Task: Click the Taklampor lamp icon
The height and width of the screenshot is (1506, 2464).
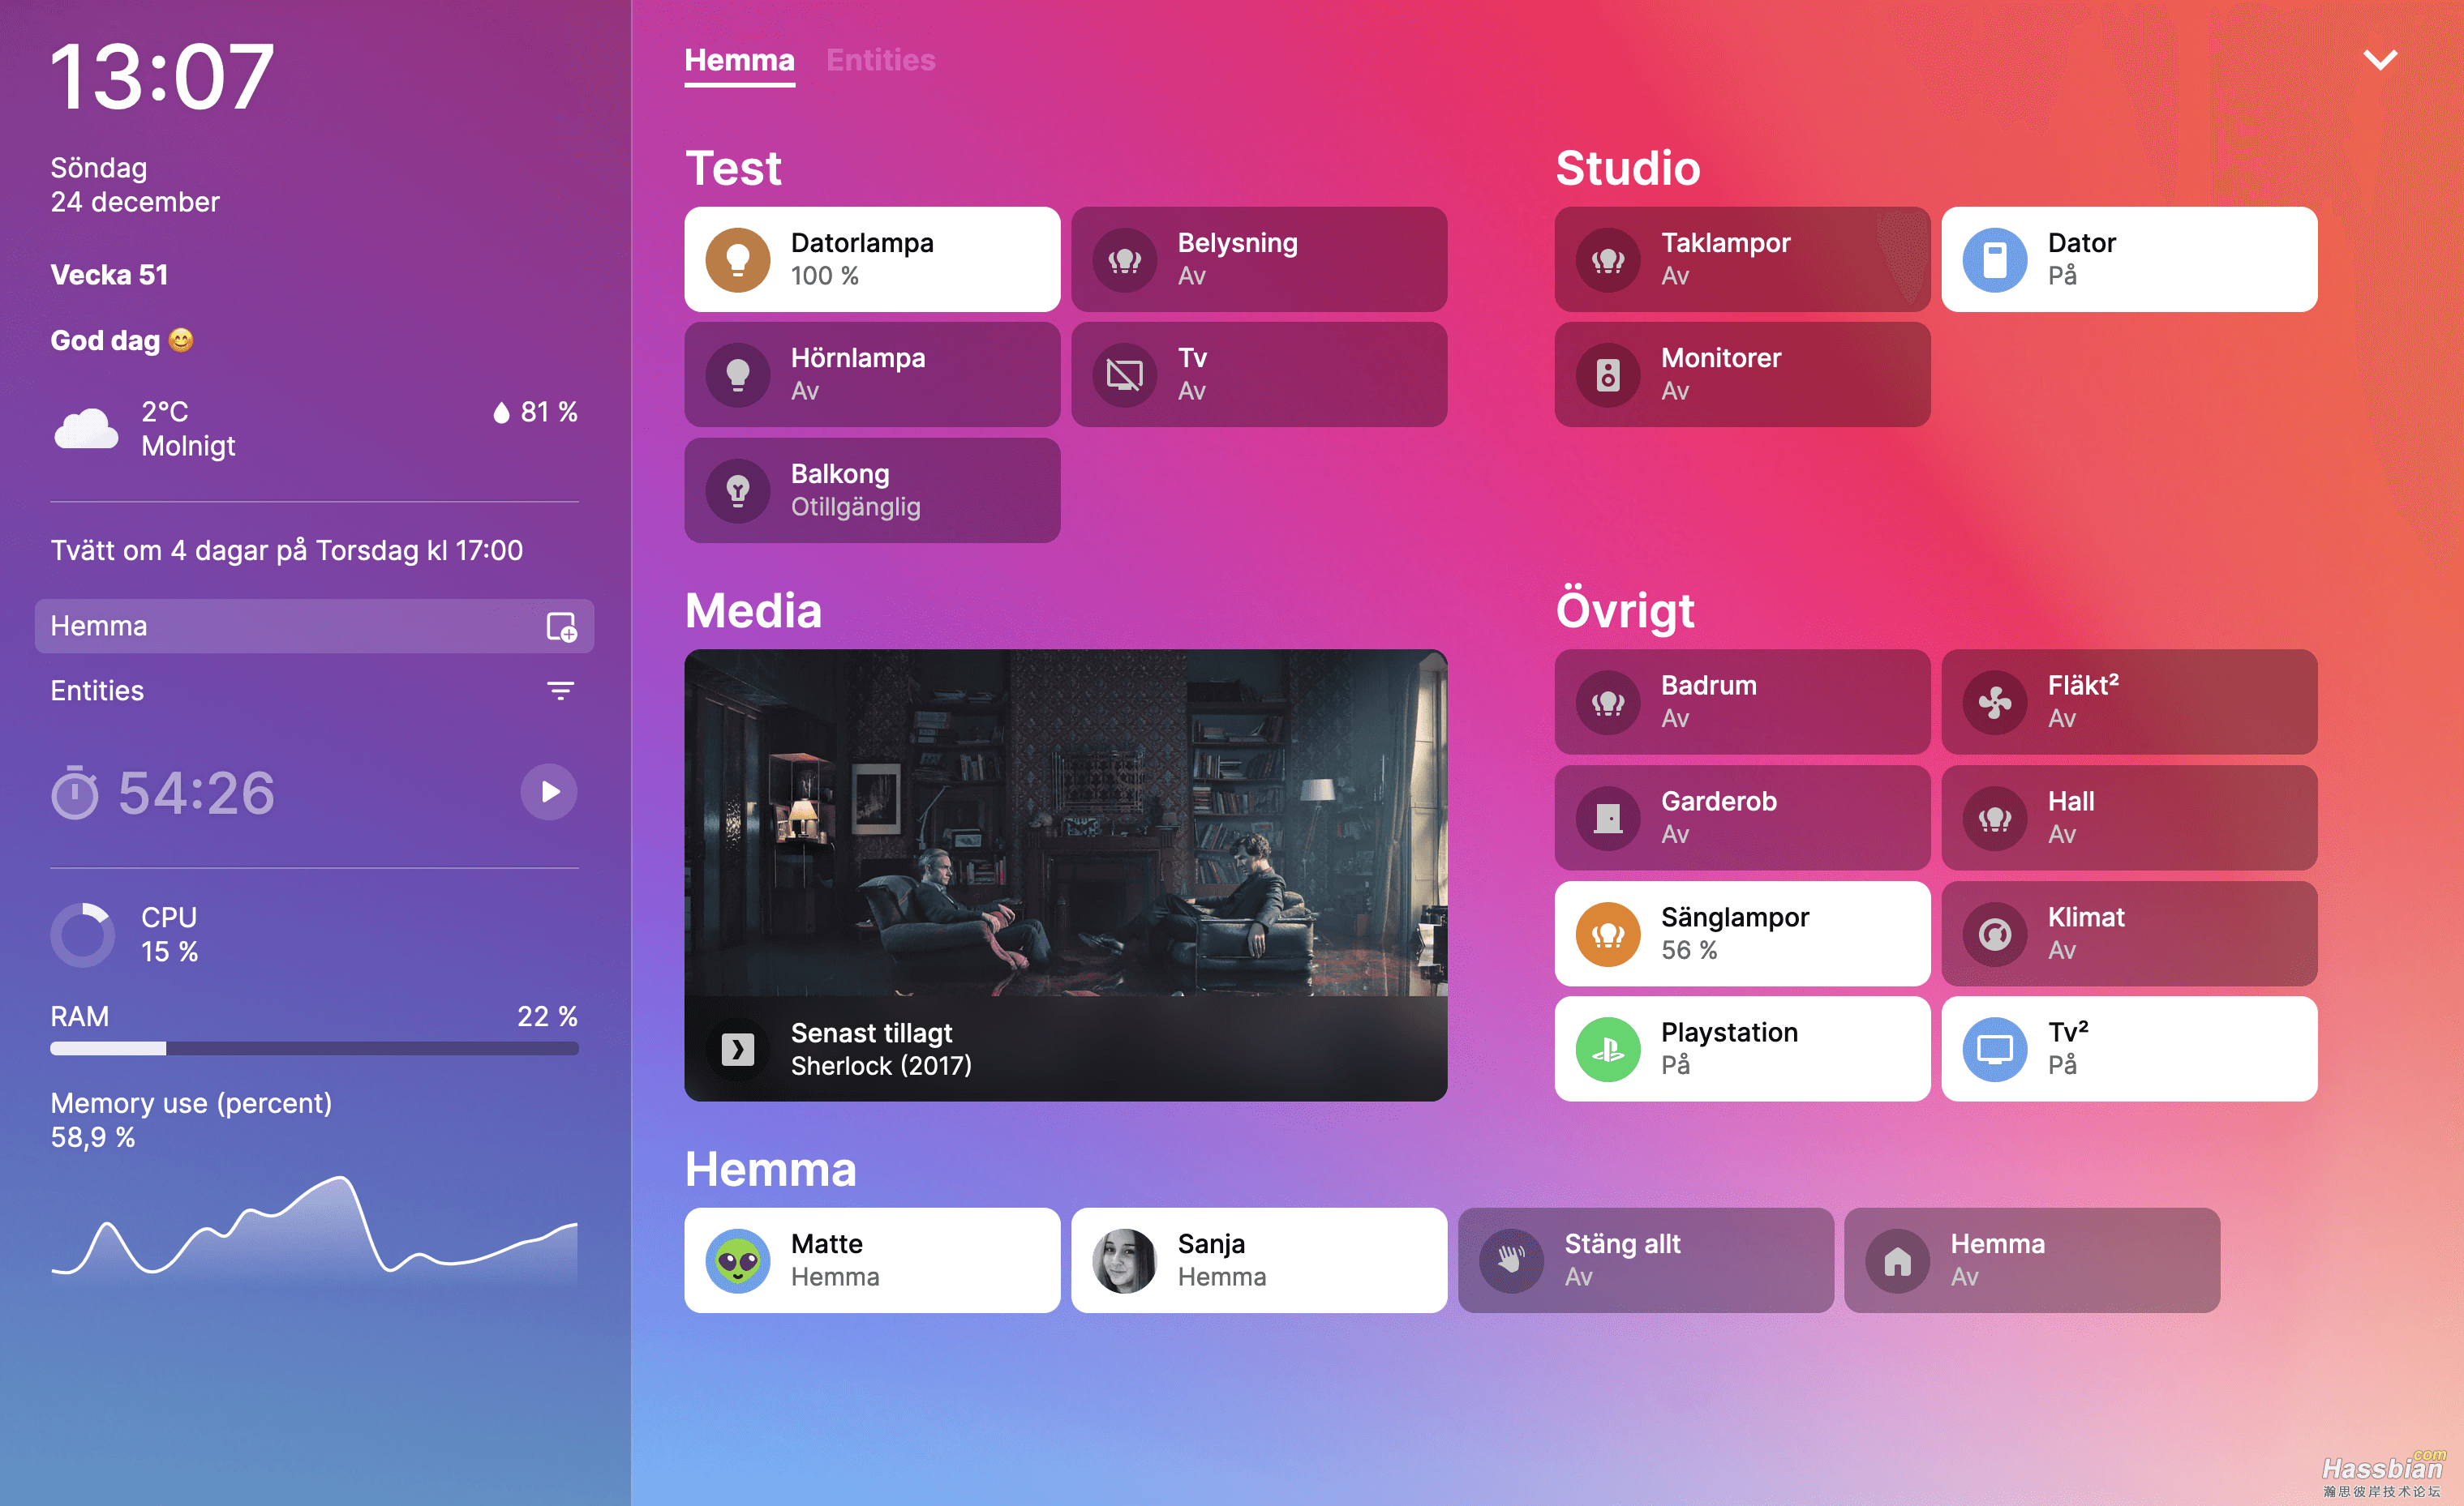Action: coord(1608,260)
